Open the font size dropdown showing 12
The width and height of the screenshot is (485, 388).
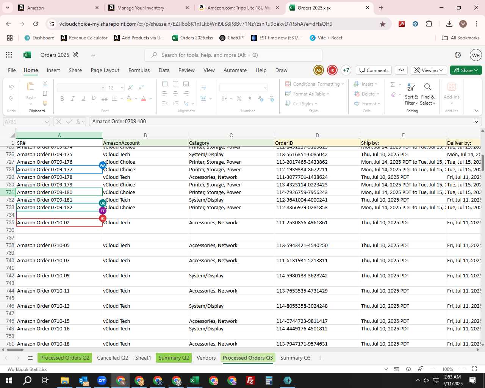coord(122,88)
